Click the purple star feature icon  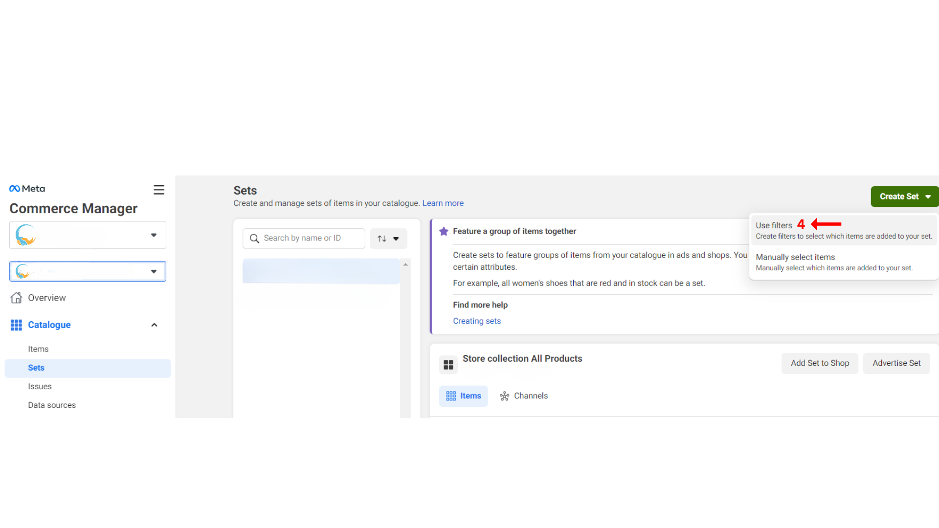(443, 231)
